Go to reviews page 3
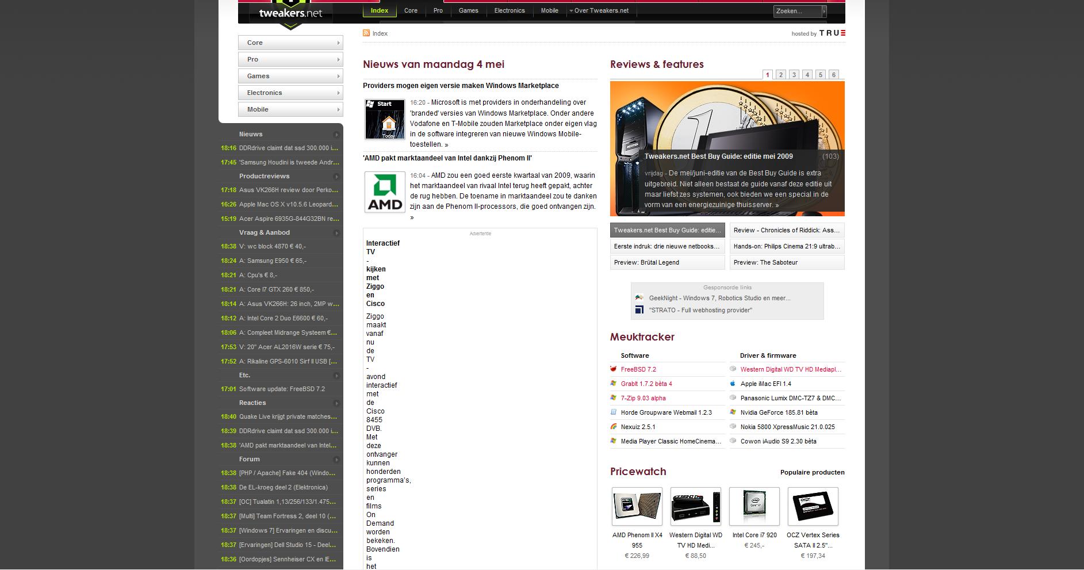Image resolution: width=1084 pixels, height=570 pixels. 794,75
